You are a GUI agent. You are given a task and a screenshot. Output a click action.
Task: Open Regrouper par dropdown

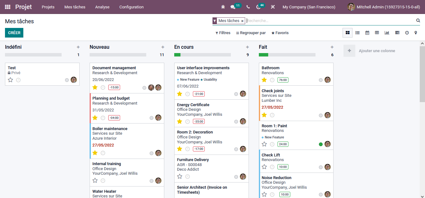[251, 33]
